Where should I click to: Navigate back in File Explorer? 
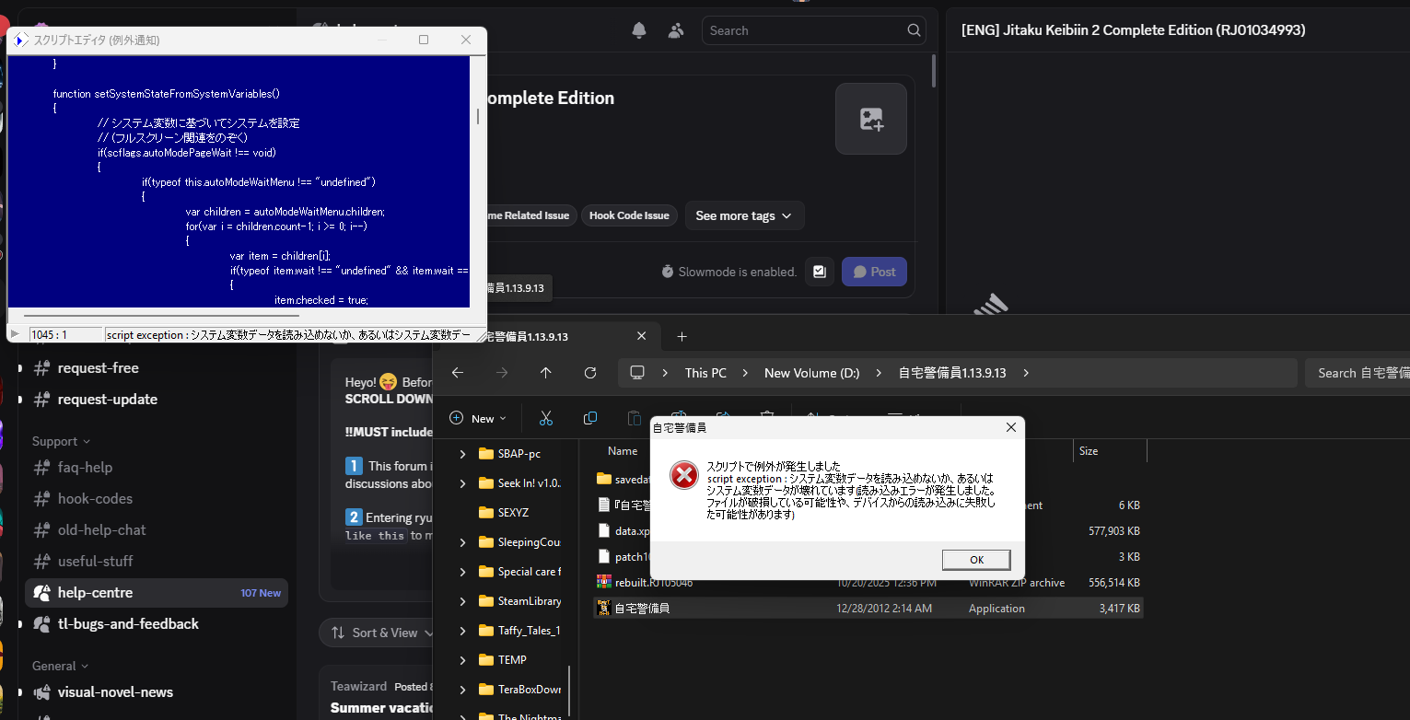click(458, 373)
